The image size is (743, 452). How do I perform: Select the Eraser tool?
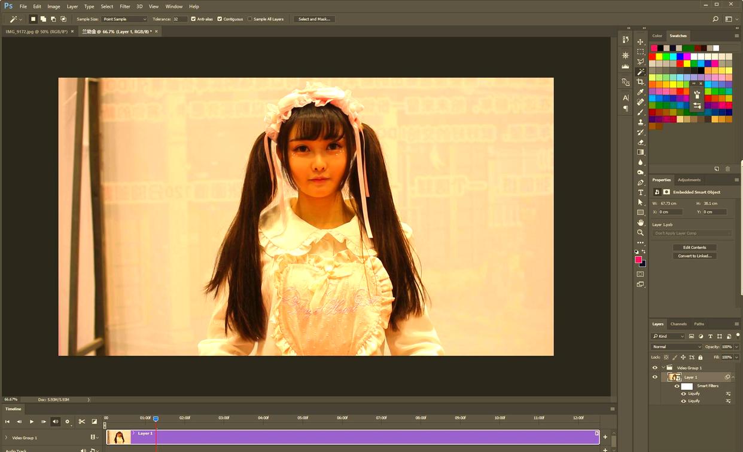point(640,143)
